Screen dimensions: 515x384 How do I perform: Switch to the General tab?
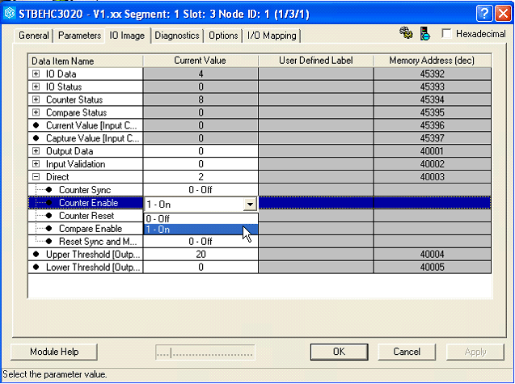[x=33, y=36]
